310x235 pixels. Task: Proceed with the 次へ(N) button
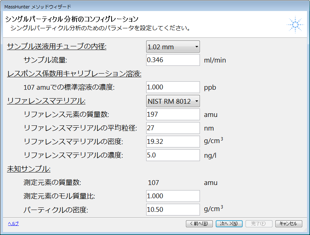tap(229, 224)
